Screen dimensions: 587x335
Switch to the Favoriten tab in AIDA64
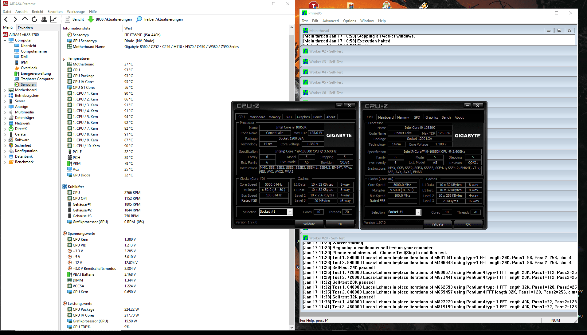[x=25, y=28]
